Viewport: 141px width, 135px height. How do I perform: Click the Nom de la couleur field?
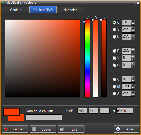44,117
